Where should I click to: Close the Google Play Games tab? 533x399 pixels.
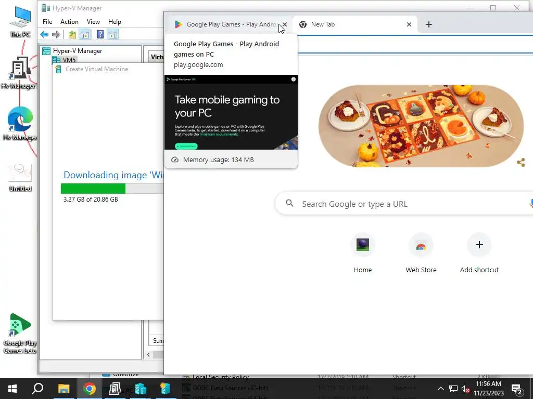click(285, 24)
